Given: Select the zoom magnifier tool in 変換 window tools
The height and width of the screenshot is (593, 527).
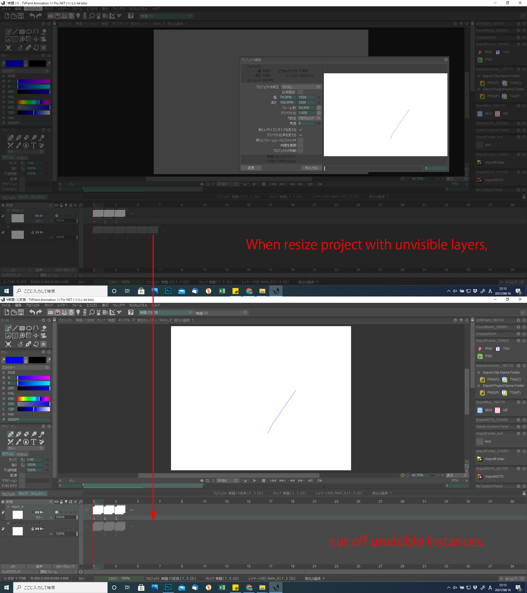Looking at the screenshot, I should [22, 336].
